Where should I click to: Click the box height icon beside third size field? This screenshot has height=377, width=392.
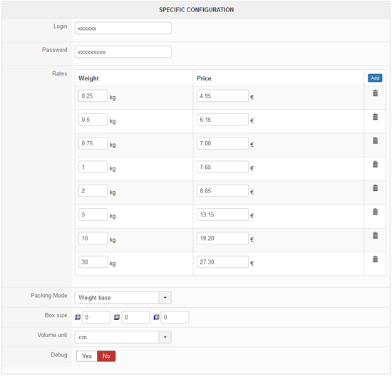point(156,317)
